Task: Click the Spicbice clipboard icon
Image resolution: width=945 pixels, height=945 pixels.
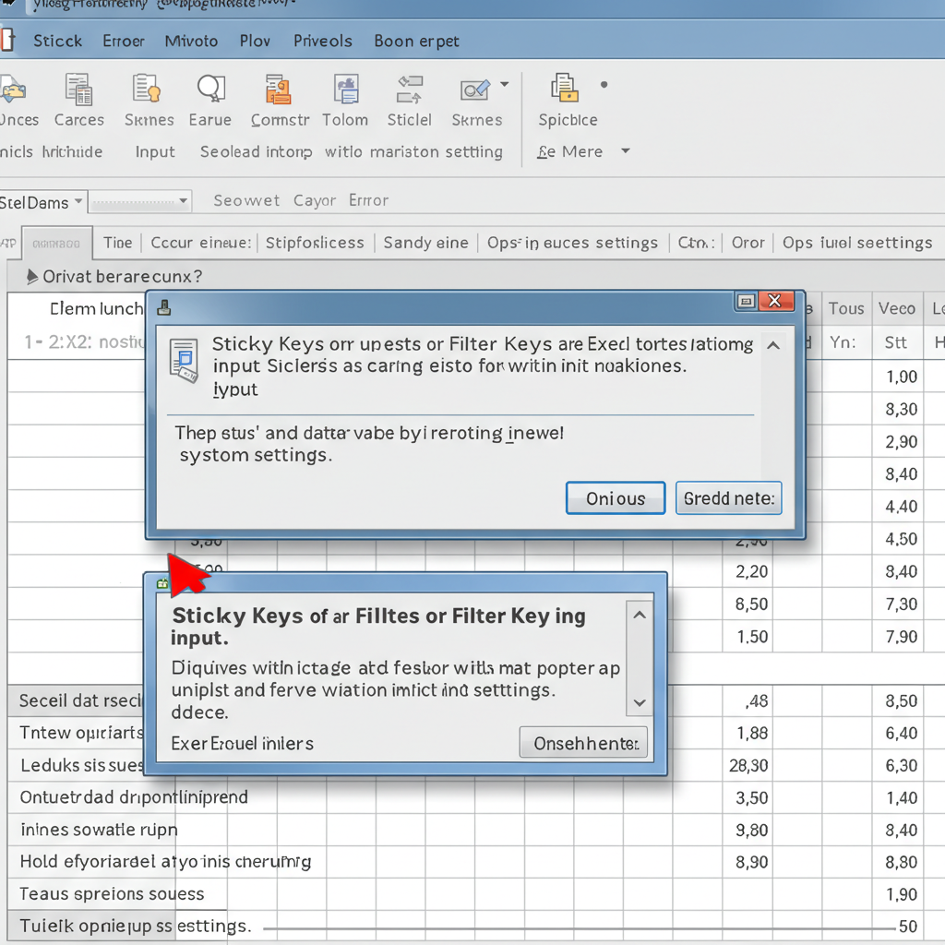Action: coord(565,88)
